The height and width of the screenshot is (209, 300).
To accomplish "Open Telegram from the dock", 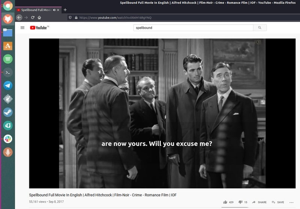I will point(8,86).
